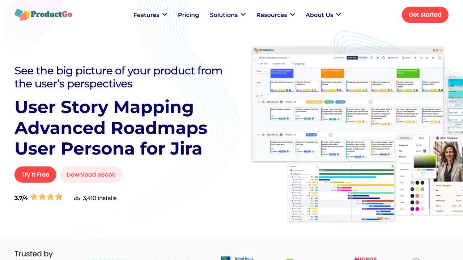Select the Story map view toggle
This screenshot has width=463, height=260.
tap(352, 58)
